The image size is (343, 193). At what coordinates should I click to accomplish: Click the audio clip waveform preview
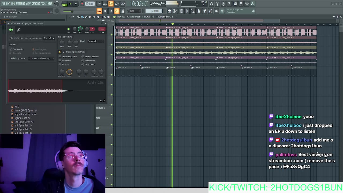coord(57,91)
